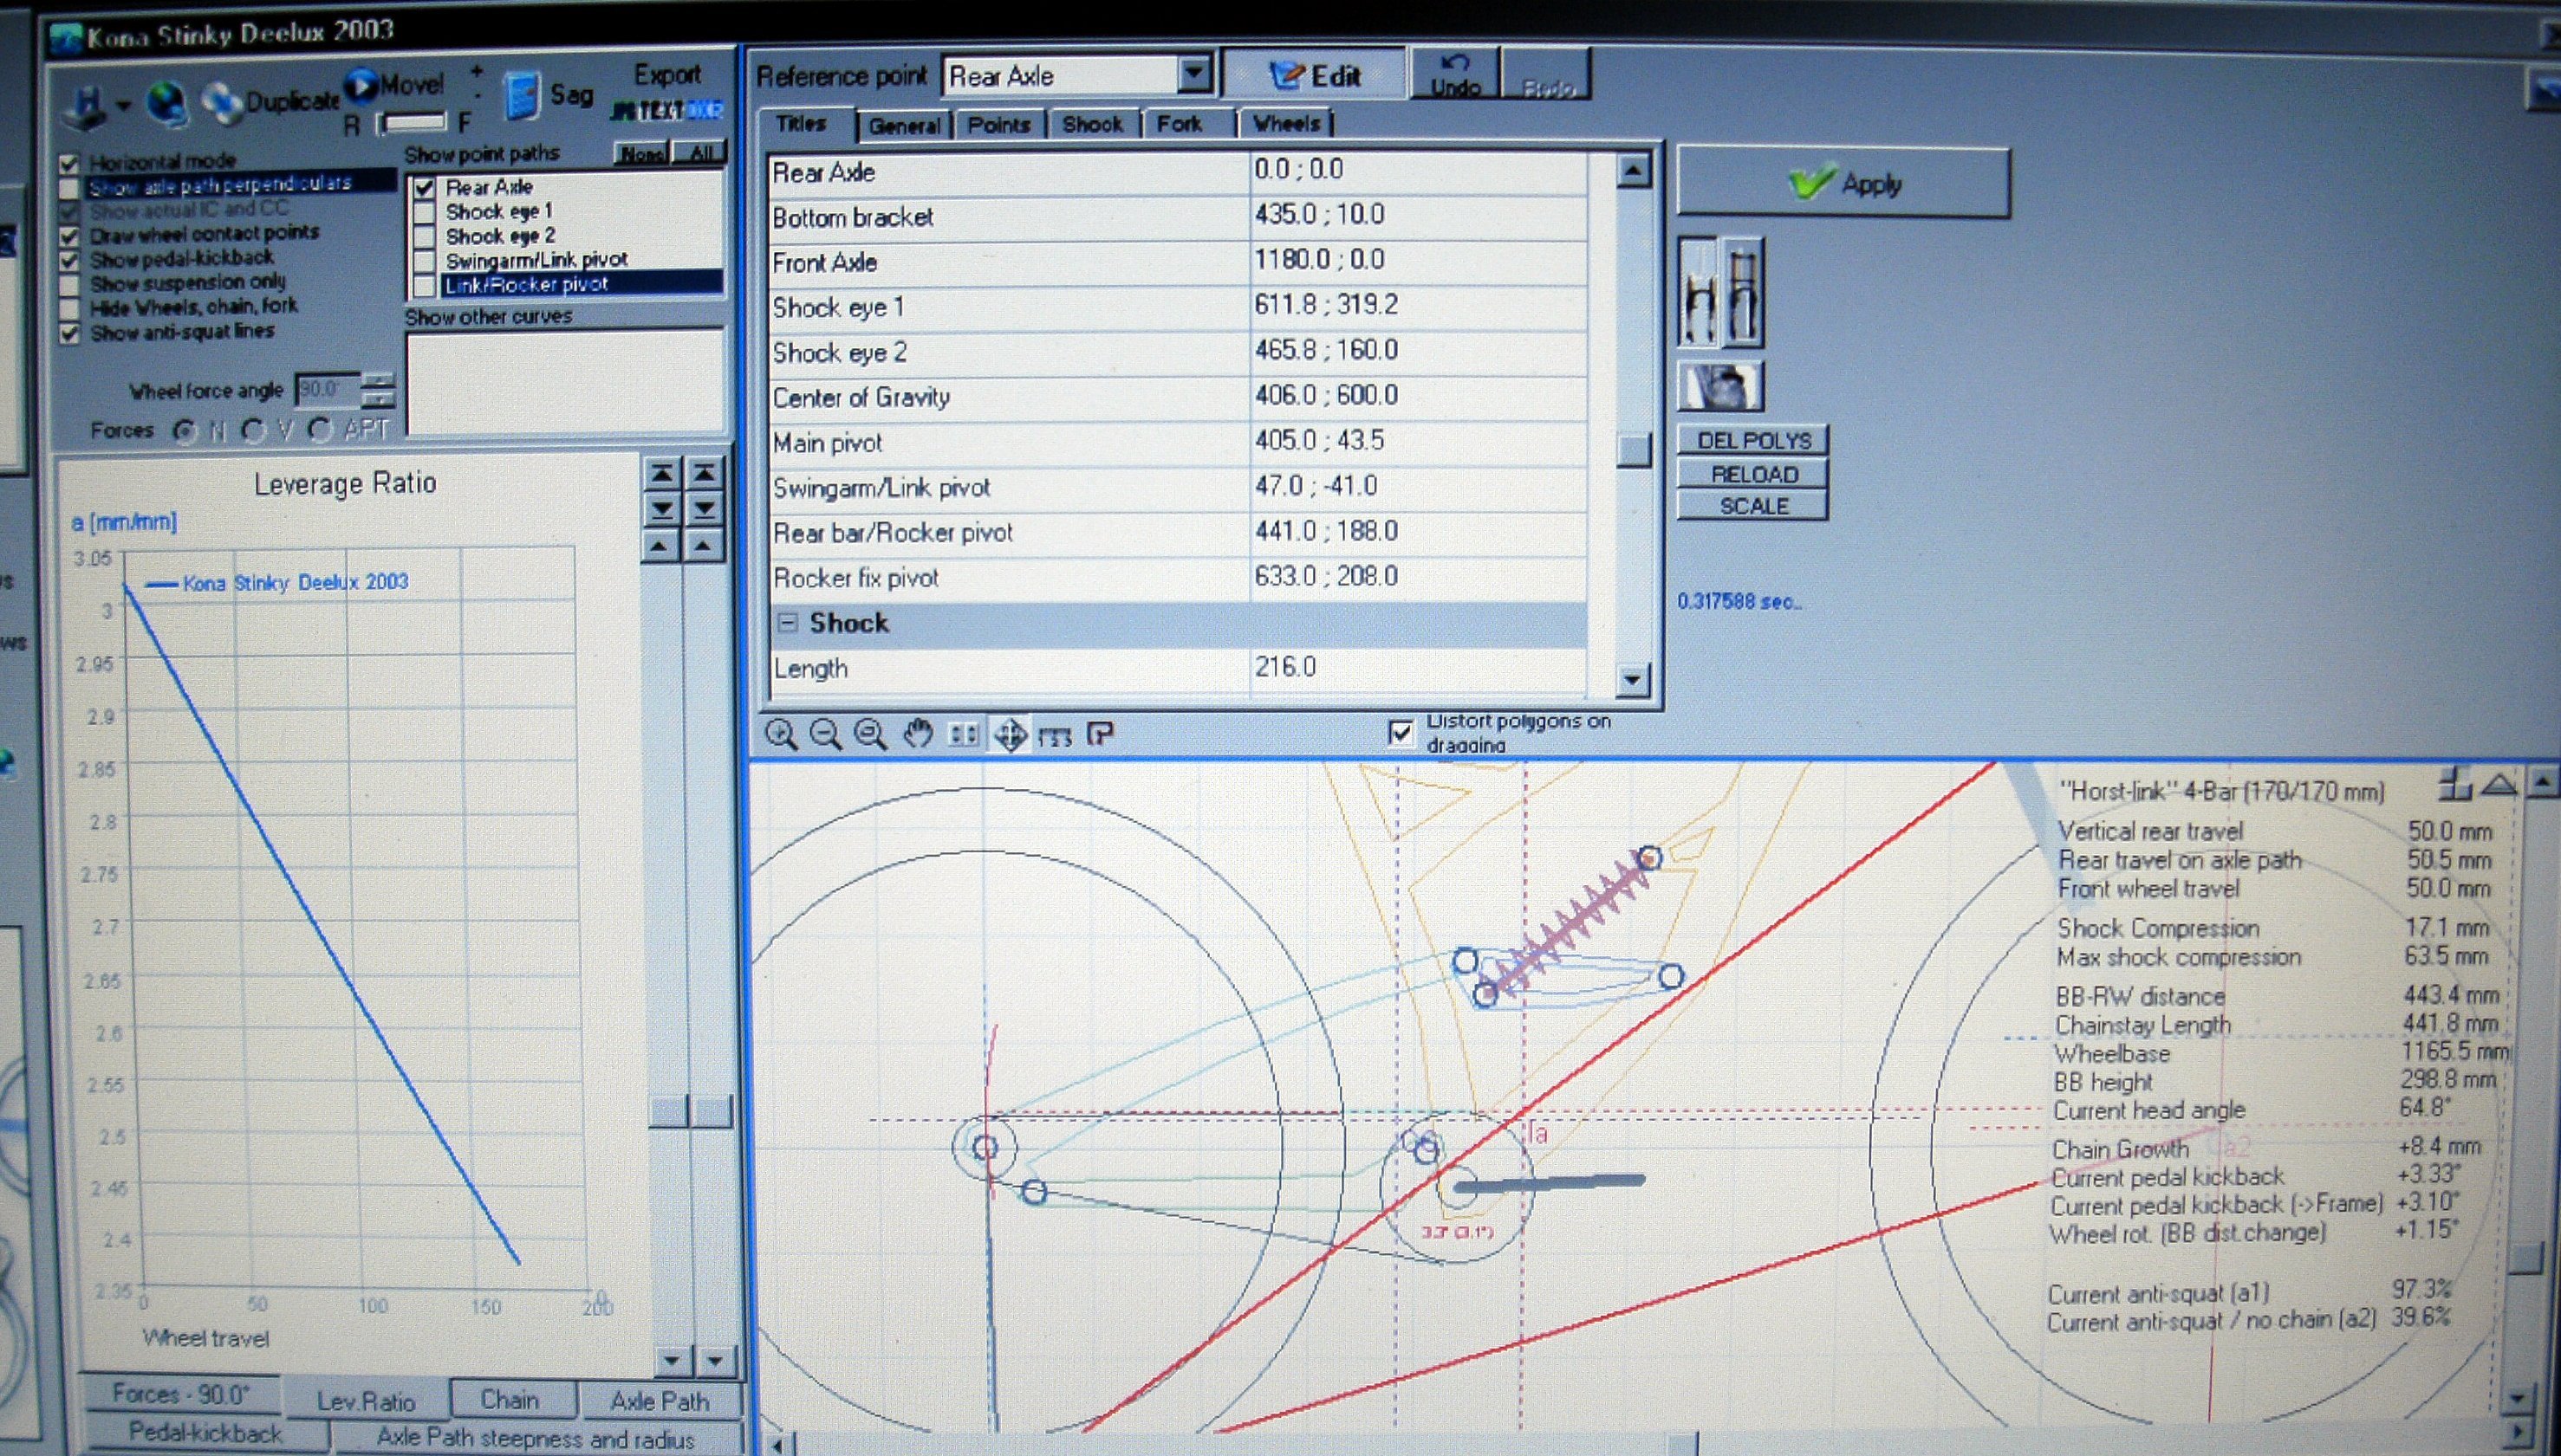
Task: Check Swingarm/Link pivot point path
Action: [x=424, y=261]
